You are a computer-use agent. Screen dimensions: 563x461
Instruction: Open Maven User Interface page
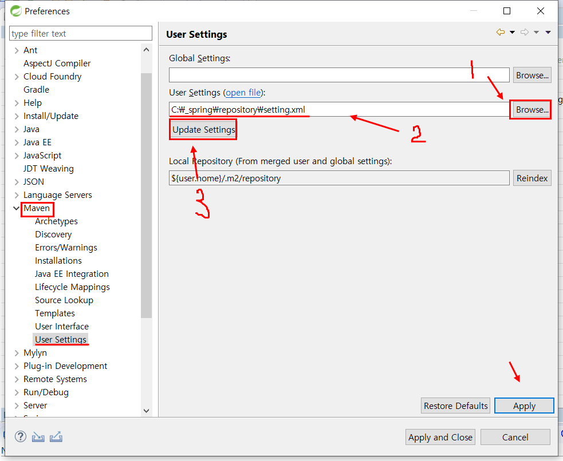coord(62,327)
